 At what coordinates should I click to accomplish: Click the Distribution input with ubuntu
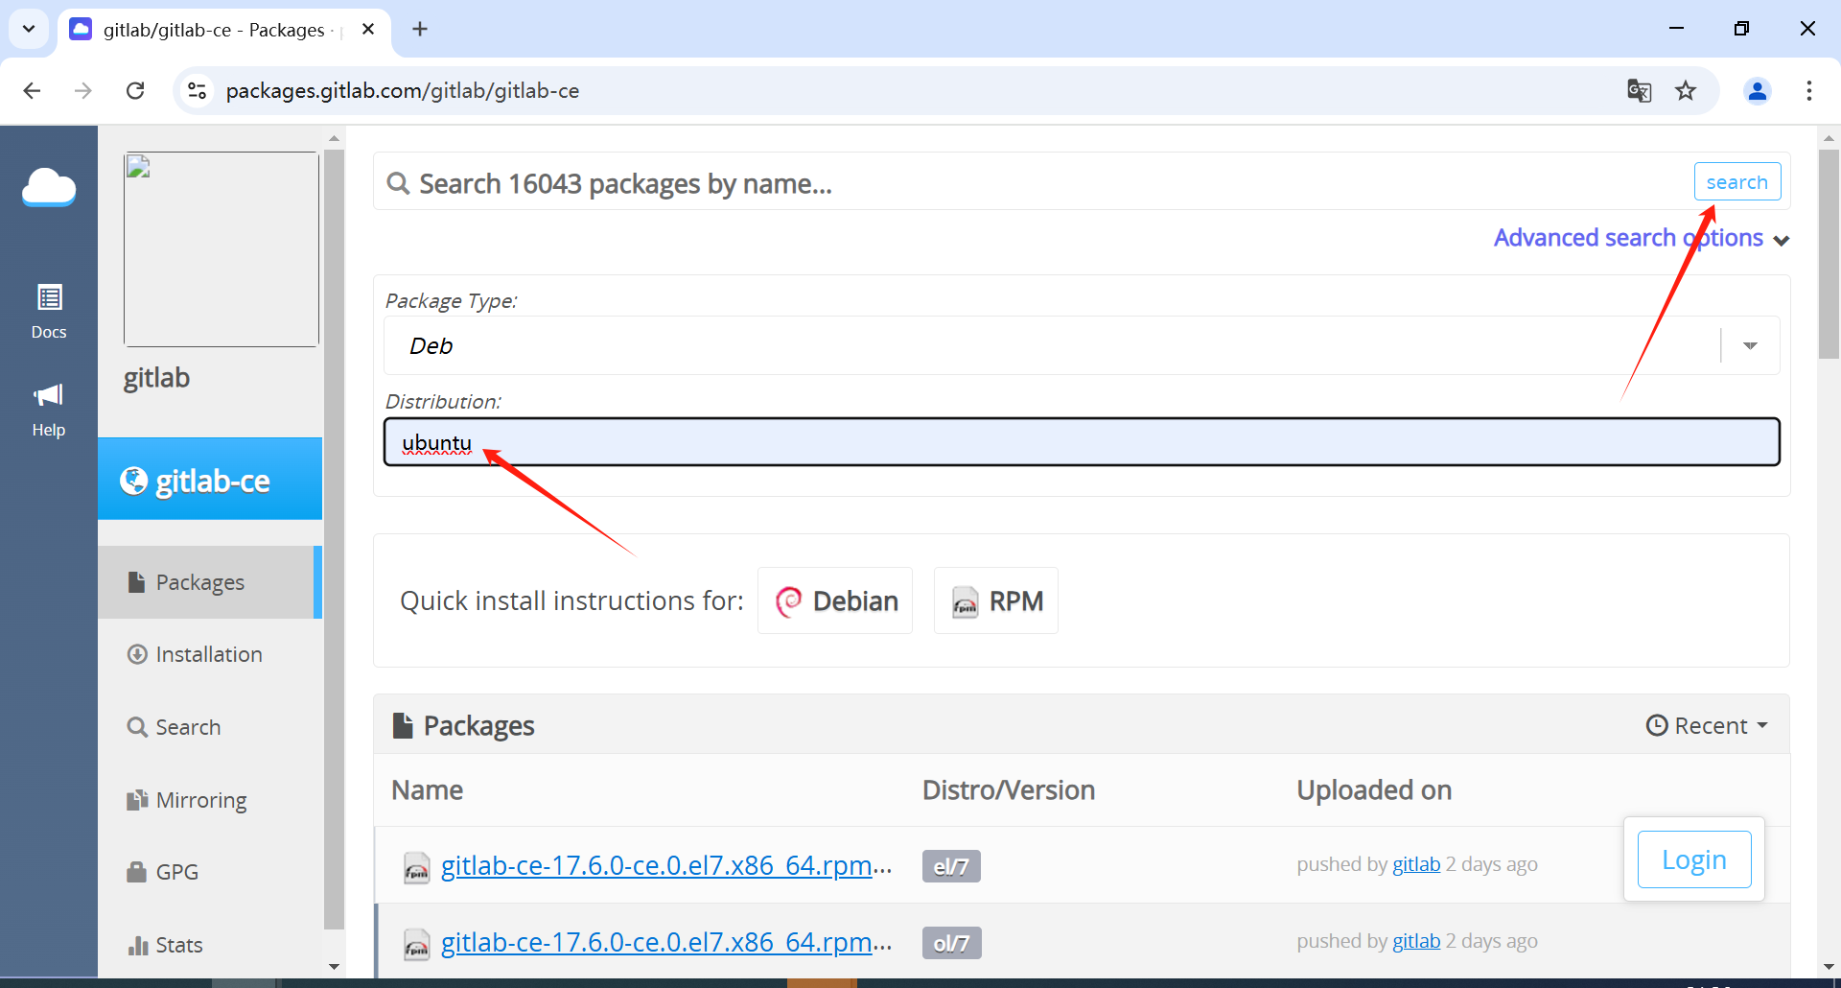[1082, 441]
